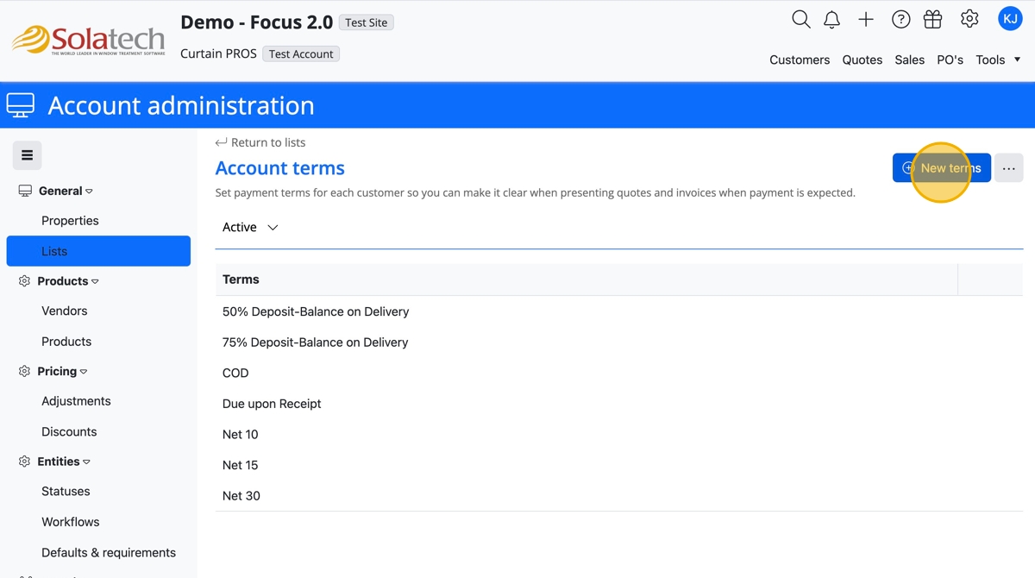Screen dimensions: 1035x578
Task: Open the Customers menu item
Action: (800, 60)
